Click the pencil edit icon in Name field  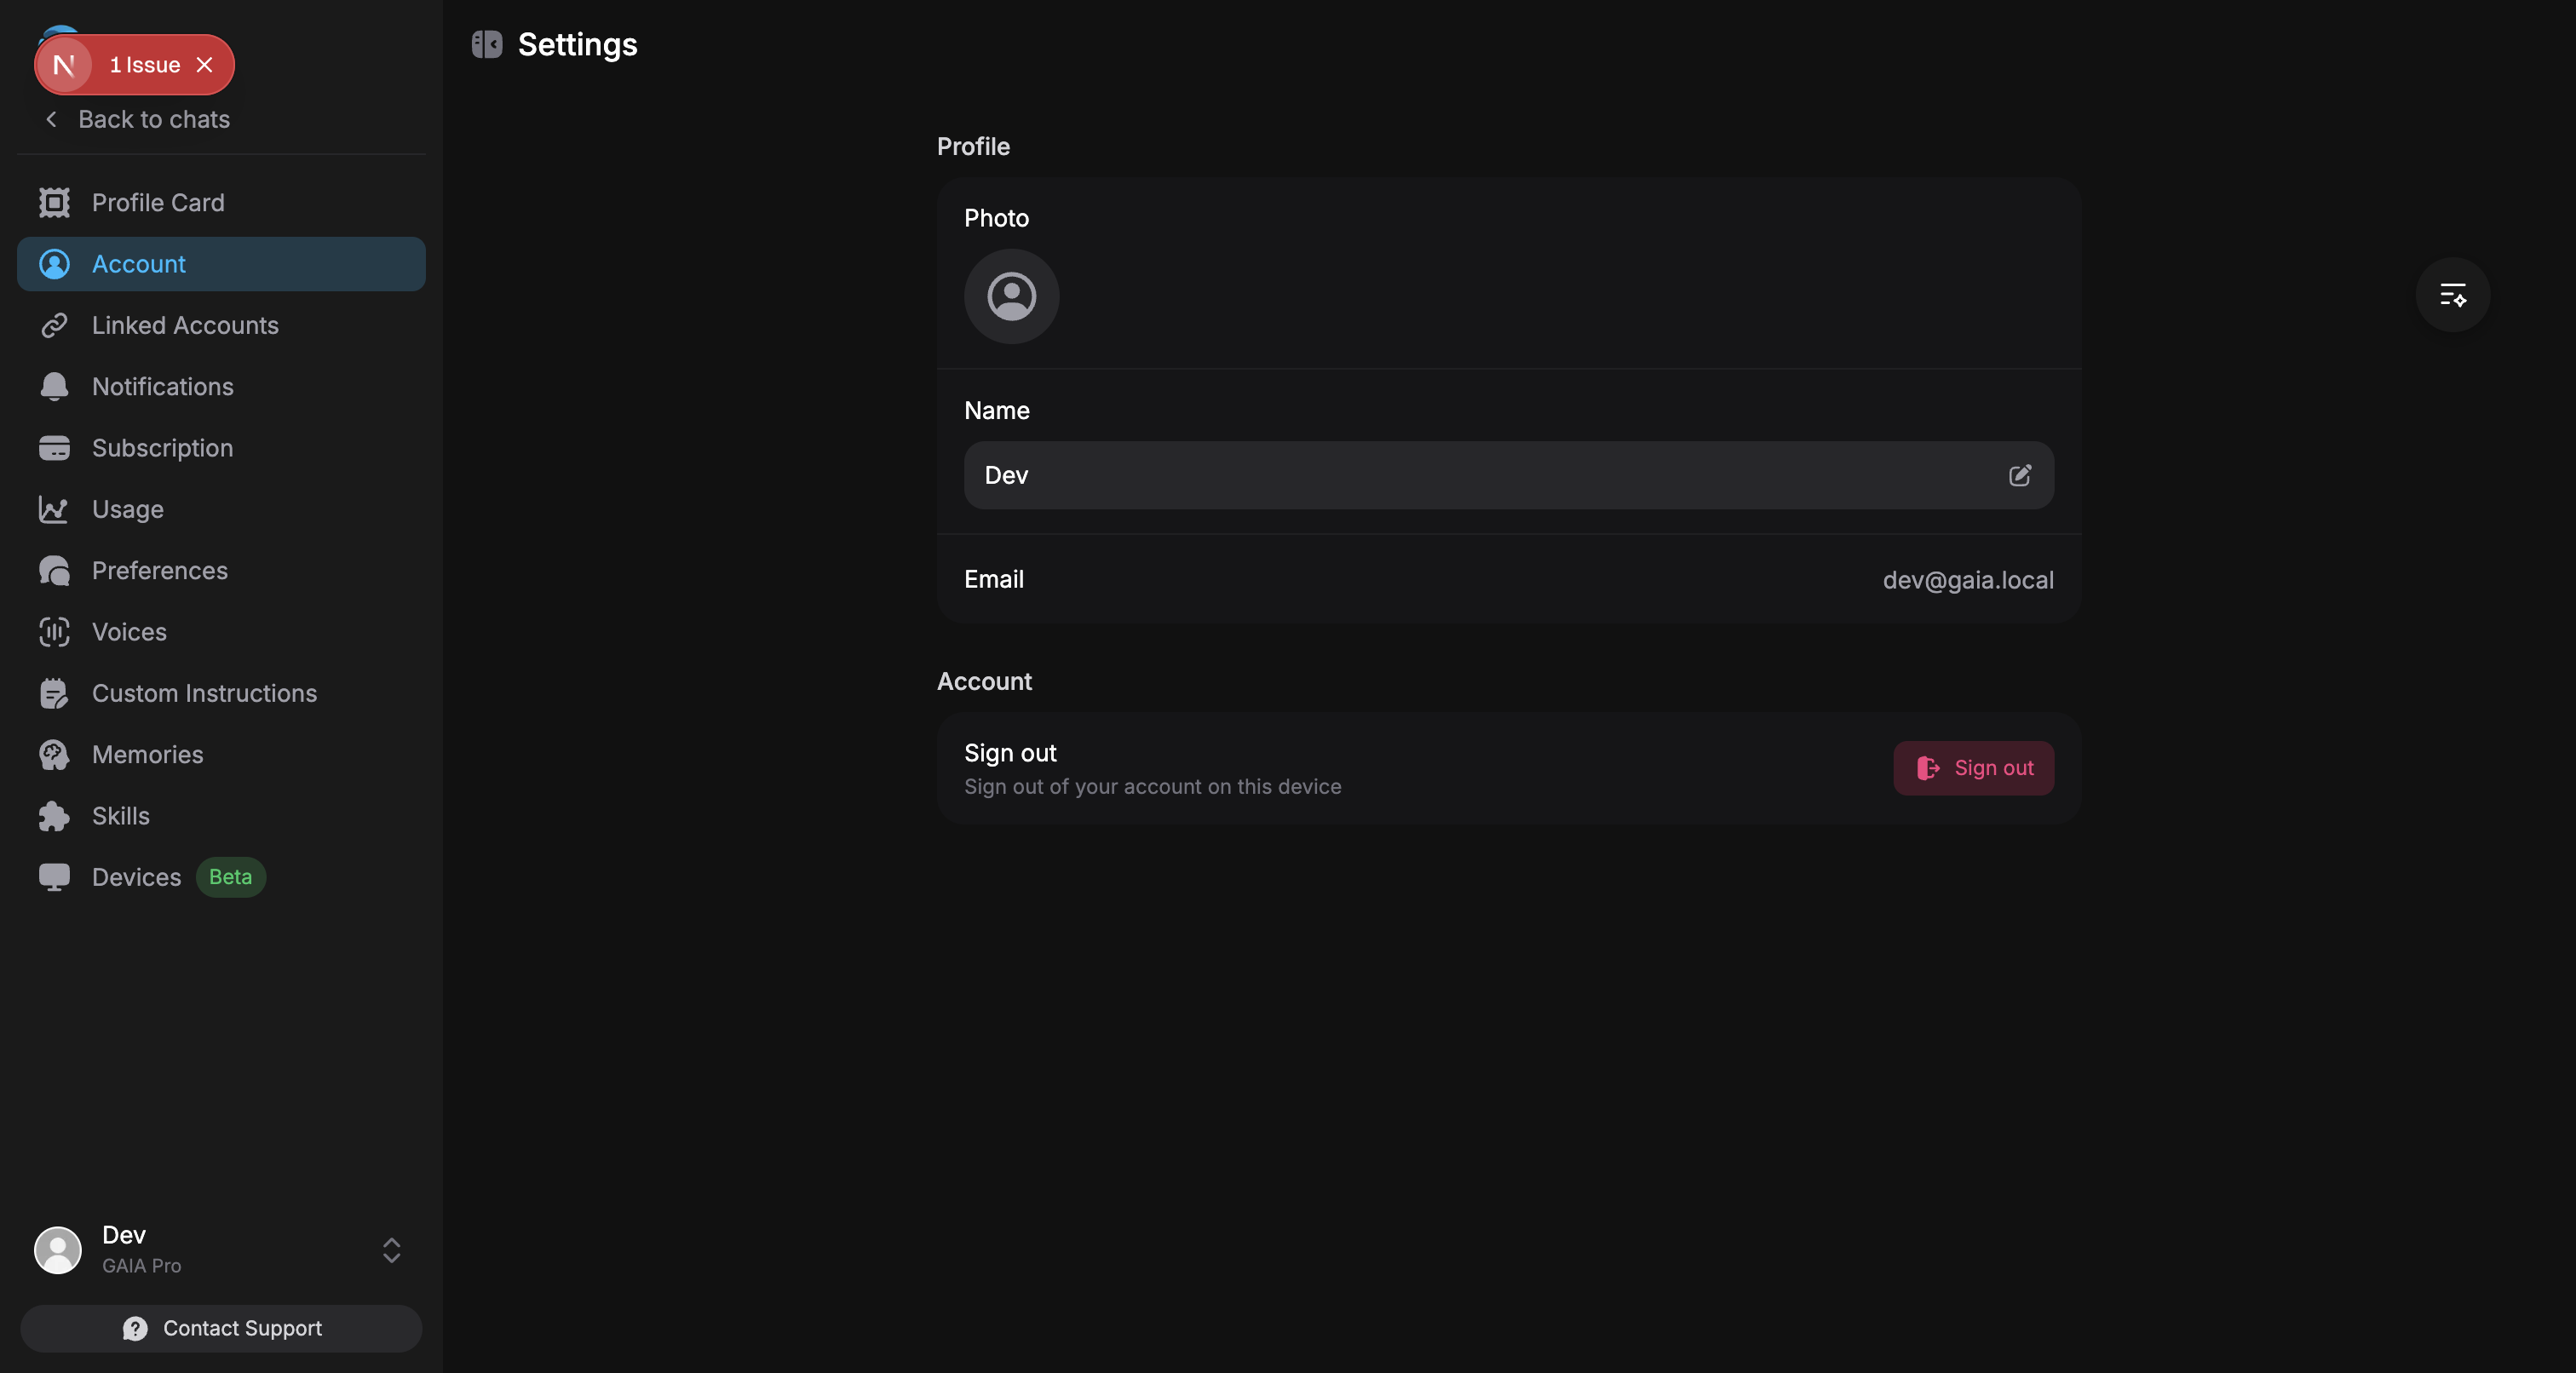2019,475
